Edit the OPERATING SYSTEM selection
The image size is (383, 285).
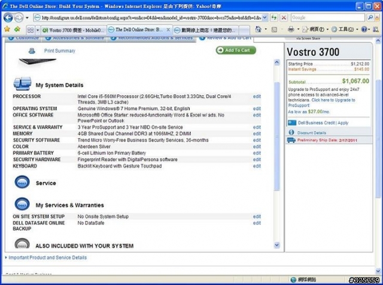[257, 108]
